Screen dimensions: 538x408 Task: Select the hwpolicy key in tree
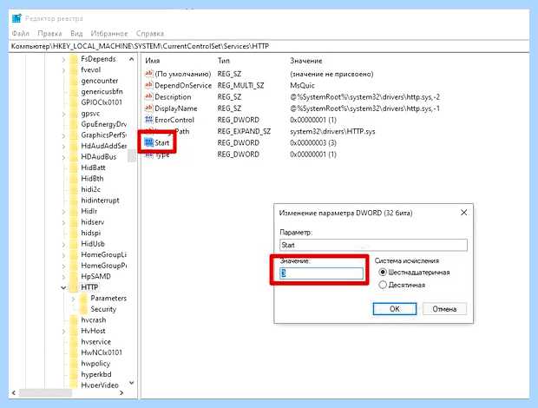pos(95,364)
